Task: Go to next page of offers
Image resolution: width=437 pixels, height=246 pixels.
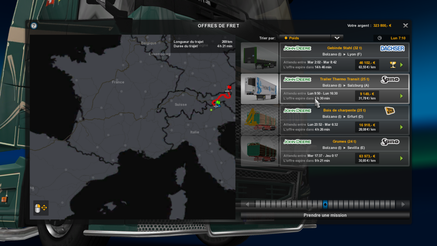Action: tap(403, 204)
